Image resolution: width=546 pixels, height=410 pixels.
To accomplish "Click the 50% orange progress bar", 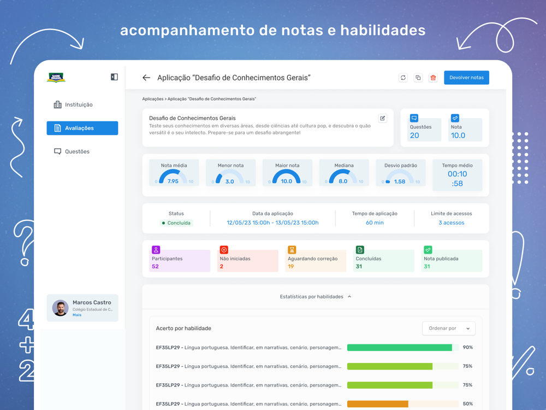I will pyautogui.click(x=402, y=404).
